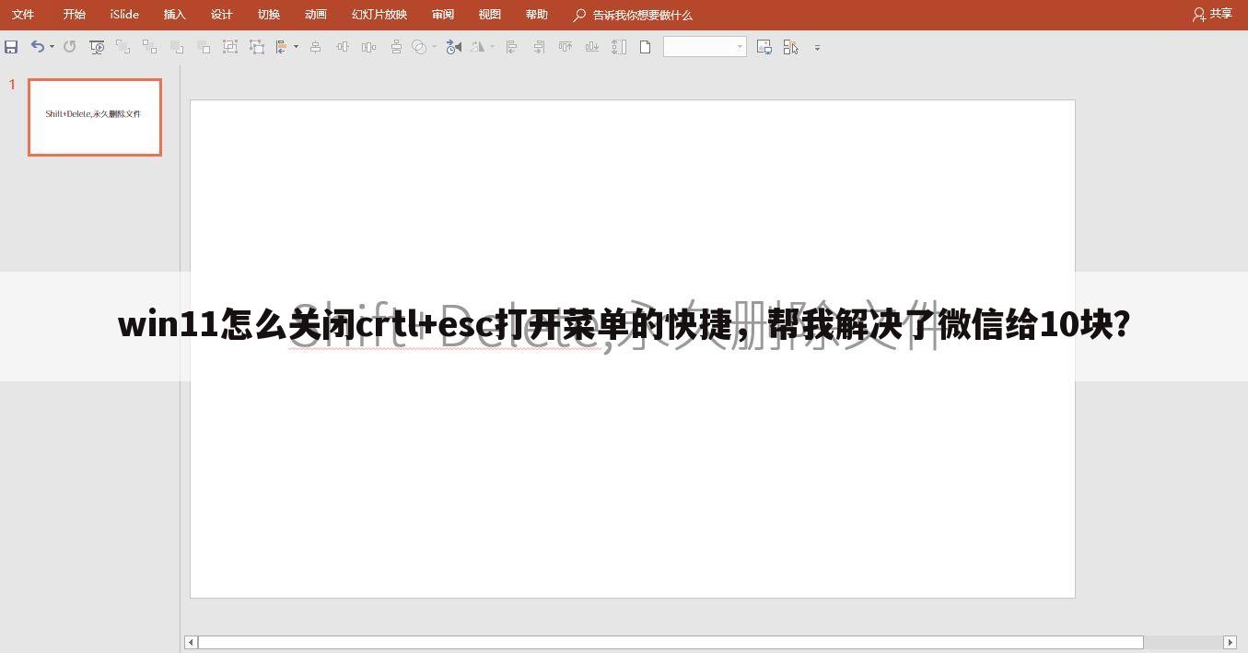Click the clock and camera recording icon
Screen dimensions: 1248x653
click(453, 46)
